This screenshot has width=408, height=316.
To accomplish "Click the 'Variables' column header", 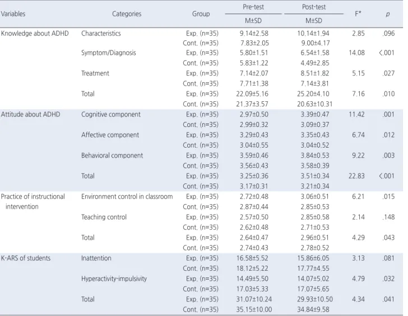I will coord(13,14).
